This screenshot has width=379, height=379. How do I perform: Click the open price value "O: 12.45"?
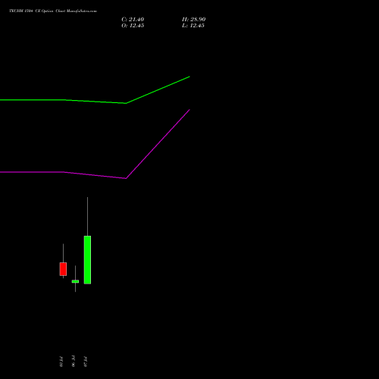pos(133,26)
